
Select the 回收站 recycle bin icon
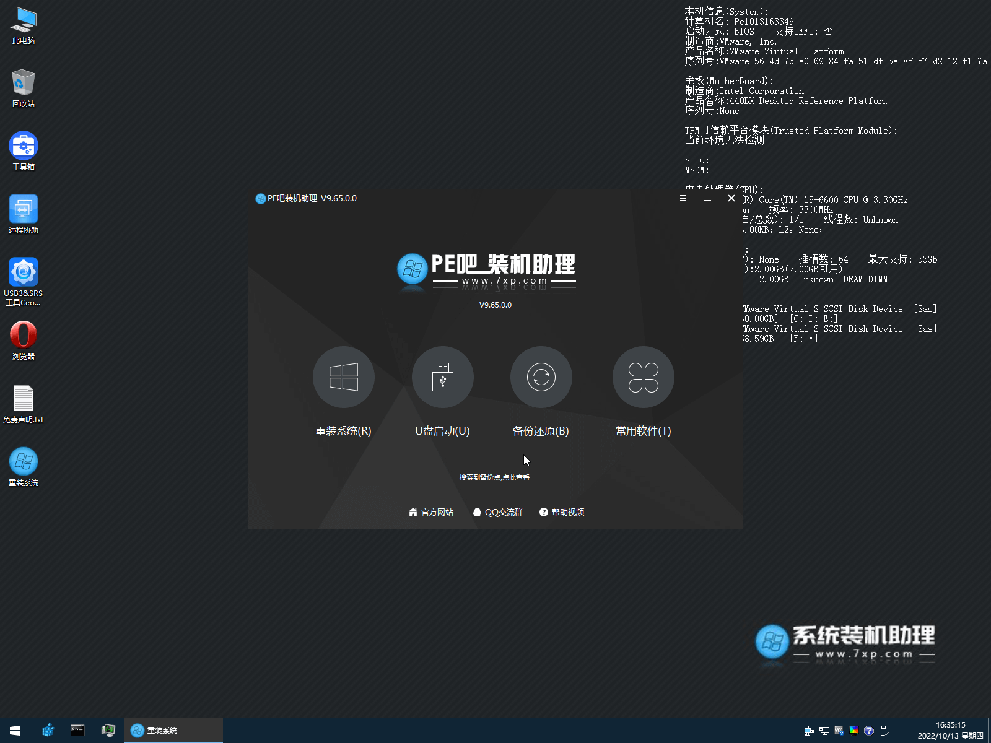24,89
